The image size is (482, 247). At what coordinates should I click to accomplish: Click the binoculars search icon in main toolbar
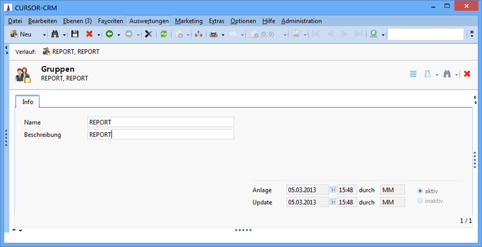[55, 35]
